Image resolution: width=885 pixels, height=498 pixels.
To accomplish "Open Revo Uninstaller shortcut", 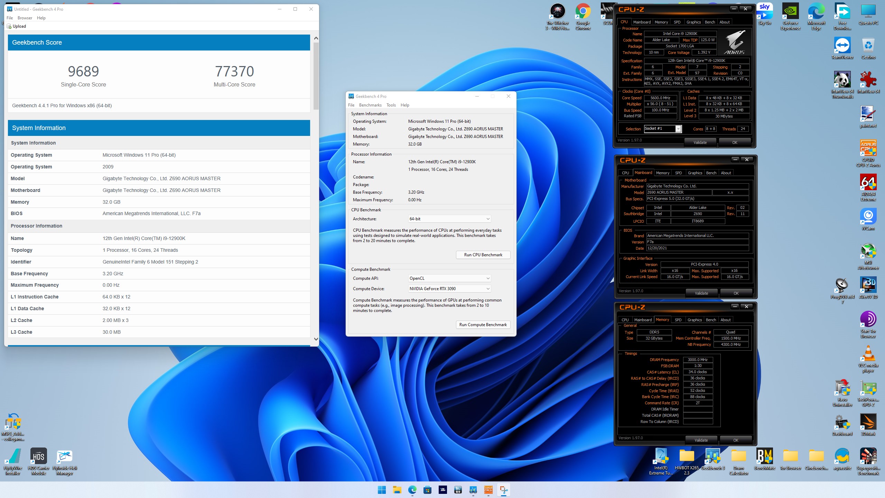I will coord(842,393).
